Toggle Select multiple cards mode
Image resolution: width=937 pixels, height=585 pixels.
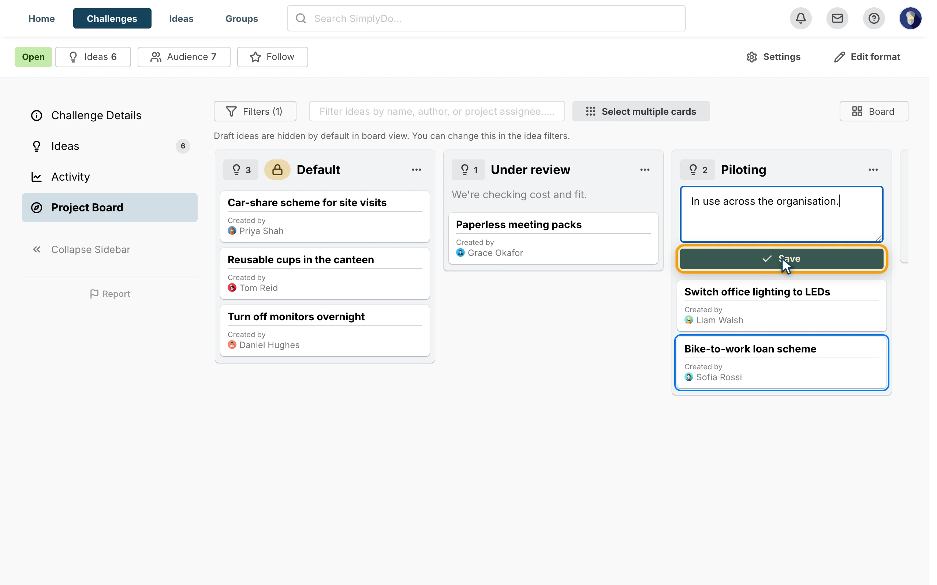point(641,112)
